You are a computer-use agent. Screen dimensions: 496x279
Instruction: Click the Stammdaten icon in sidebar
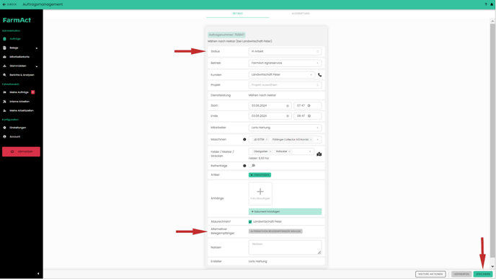click(x=4, y=66)
